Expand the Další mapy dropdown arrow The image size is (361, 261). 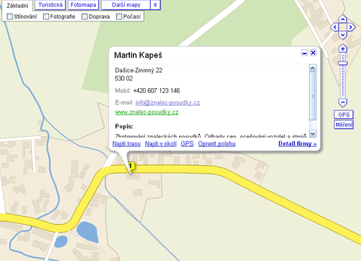click(156, 5)
